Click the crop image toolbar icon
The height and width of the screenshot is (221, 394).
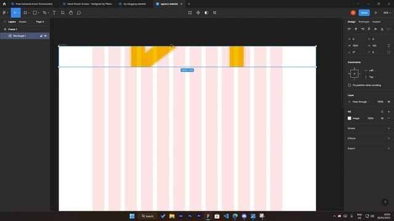190,13
